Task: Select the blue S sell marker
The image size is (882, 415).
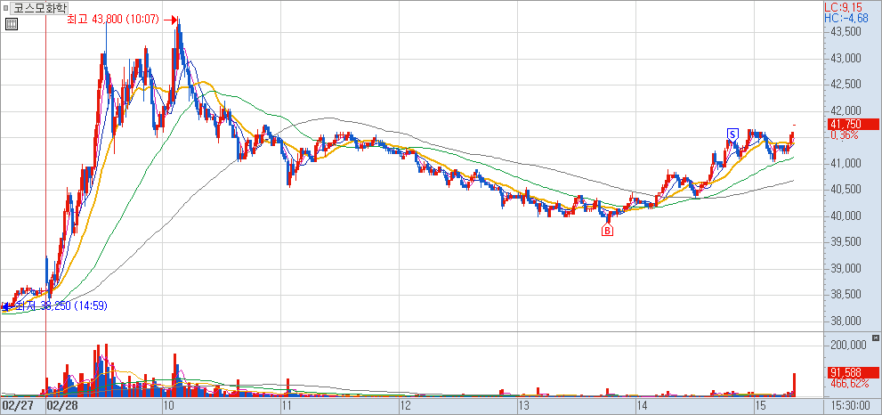Action: [x=732, y=134]
